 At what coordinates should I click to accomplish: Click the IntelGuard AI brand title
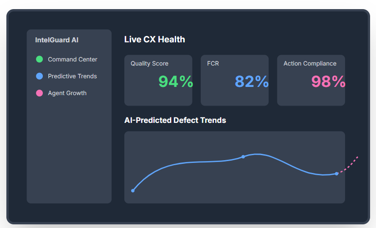pos(57,40)
